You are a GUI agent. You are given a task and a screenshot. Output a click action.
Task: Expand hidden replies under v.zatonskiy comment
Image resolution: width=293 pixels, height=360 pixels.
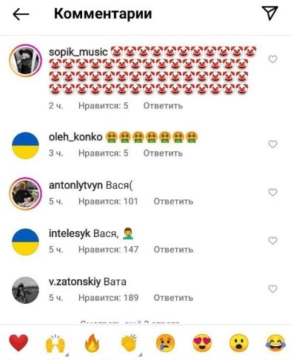click(x=130, y=322)
